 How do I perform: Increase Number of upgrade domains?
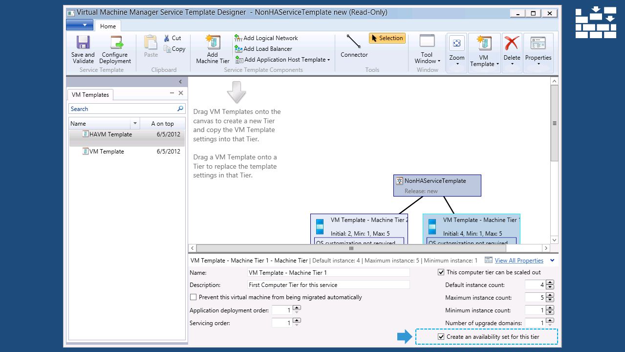point(550,320)
